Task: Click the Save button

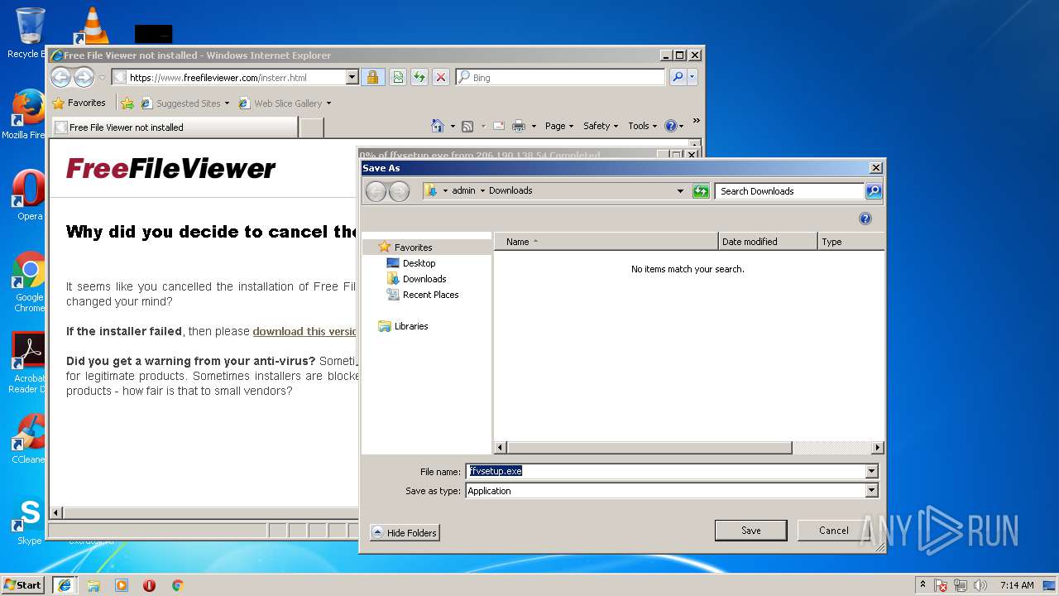Action: [x=750, y=531]
